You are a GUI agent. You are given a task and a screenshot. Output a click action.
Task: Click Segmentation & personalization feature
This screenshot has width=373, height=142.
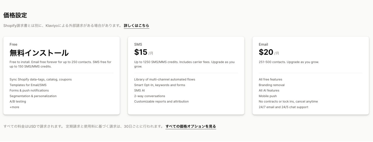point(33,96)
